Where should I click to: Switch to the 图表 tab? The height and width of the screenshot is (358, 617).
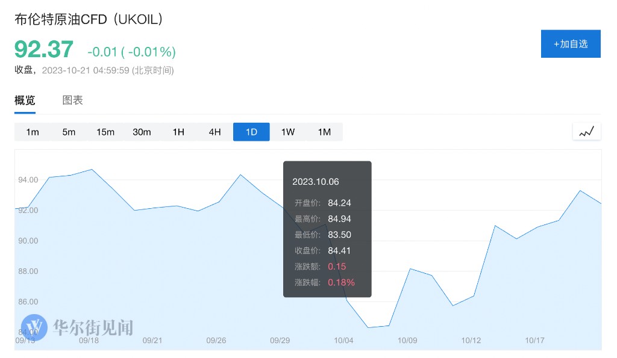(x=73, y=100)
